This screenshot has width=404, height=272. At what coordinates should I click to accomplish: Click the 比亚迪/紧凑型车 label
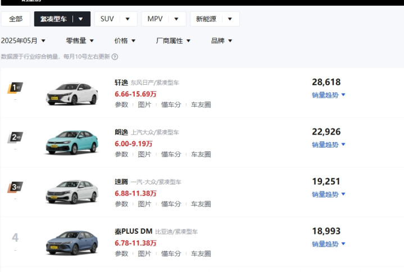pos(176,232)
